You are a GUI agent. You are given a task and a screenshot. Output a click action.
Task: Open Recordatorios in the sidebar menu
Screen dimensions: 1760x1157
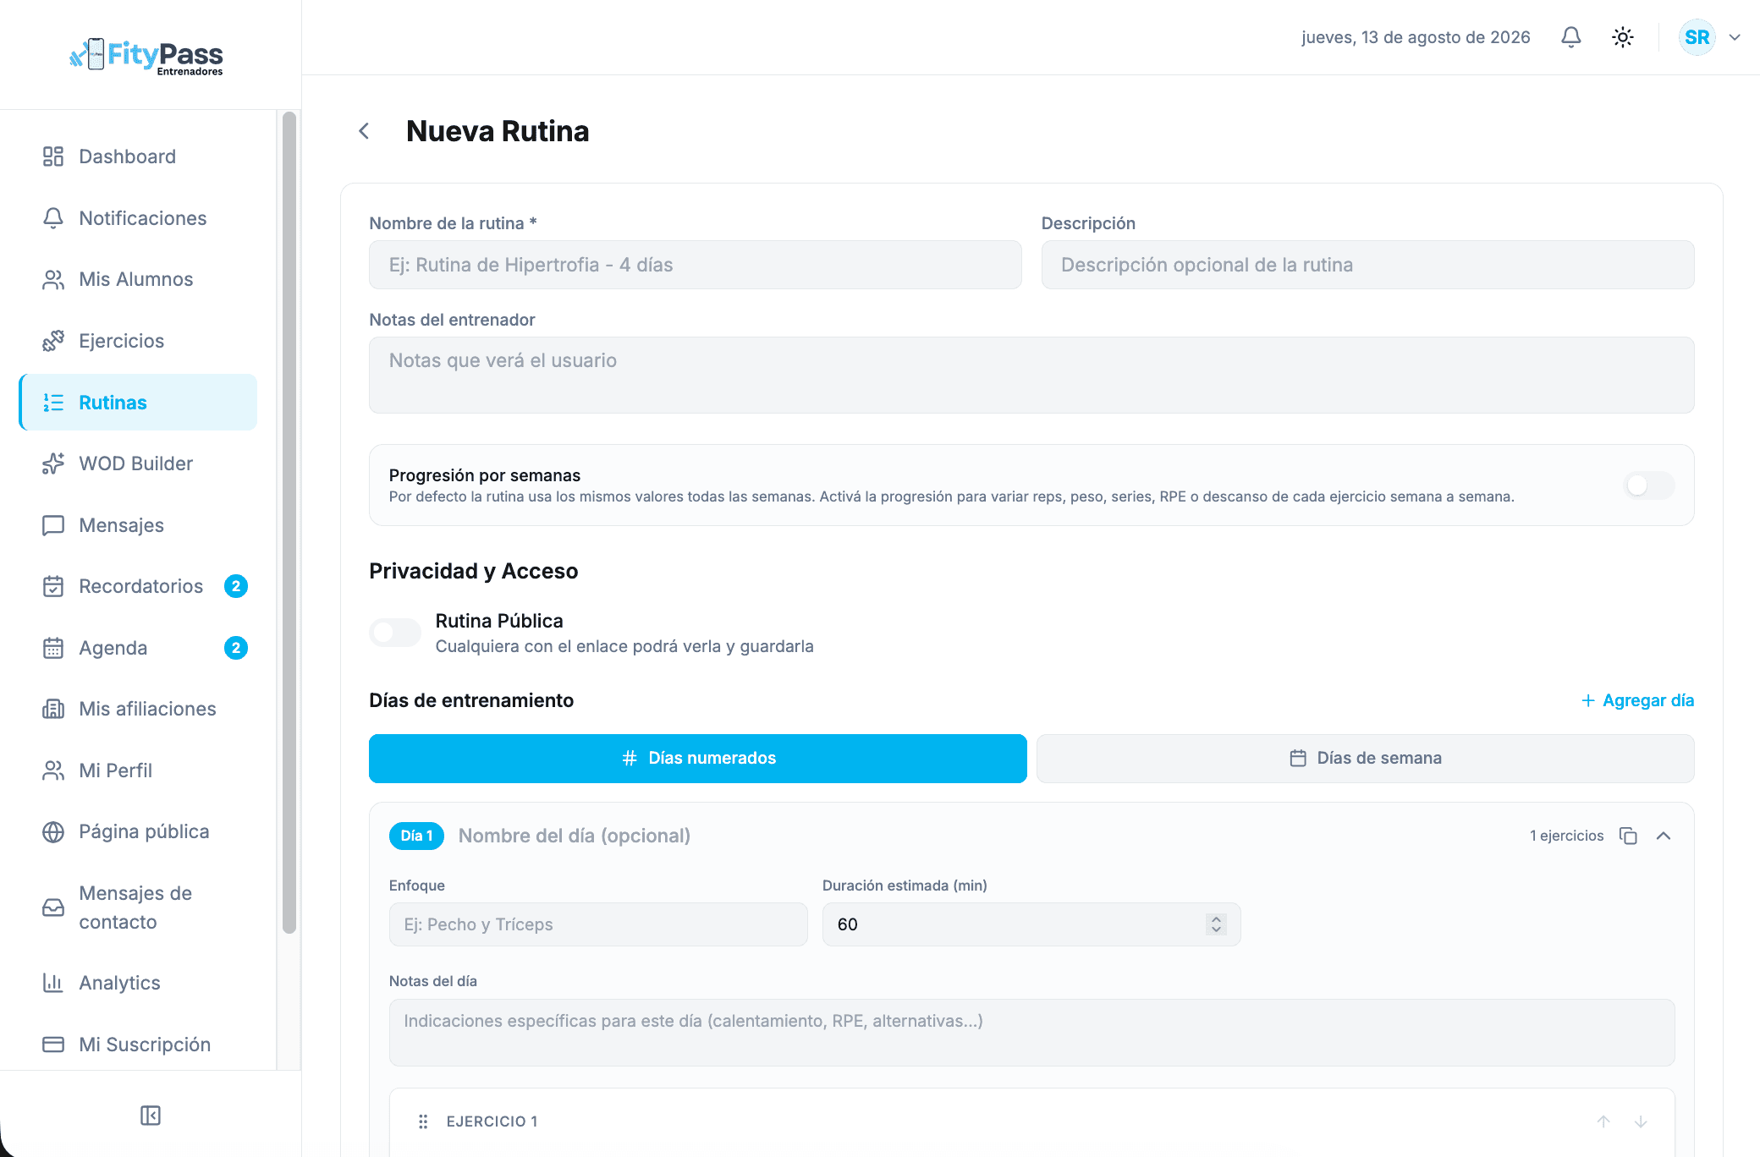[138, 586]
